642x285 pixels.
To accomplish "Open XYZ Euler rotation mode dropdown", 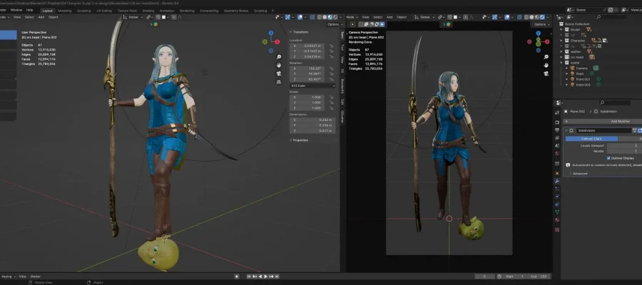I will [312, 86].
